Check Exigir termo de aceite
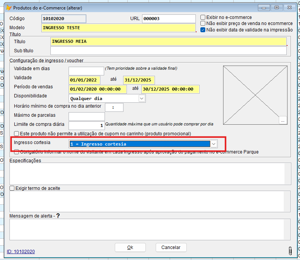Screen dimensions: 300x260 click(x=12, y=188)
